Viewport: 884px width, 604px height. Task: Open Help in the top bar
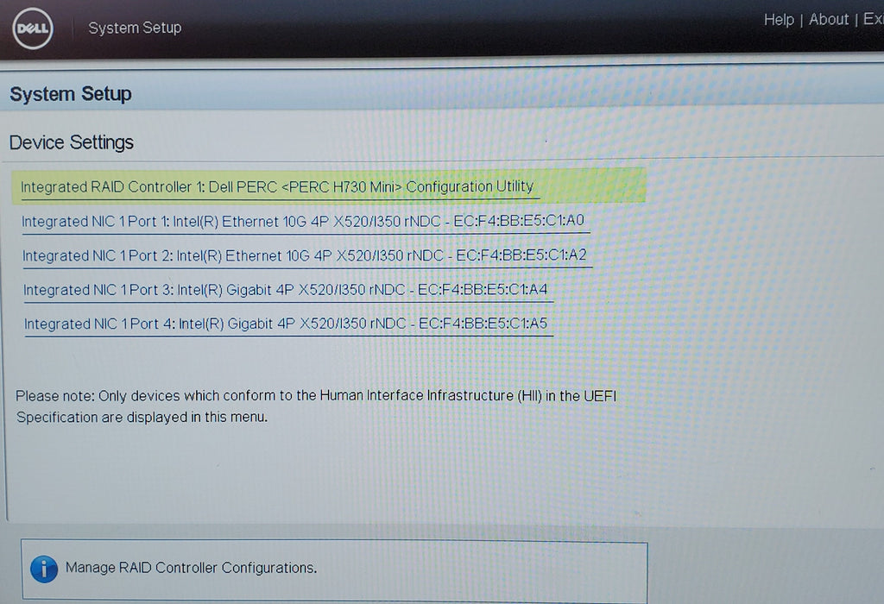tap(779, 20)
